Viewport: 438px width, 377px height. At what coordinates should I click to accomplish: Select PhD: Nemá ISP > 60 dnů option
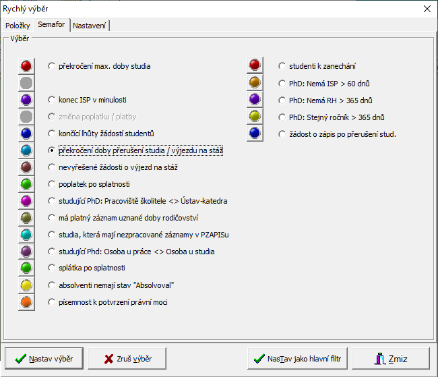pos(282,84)
